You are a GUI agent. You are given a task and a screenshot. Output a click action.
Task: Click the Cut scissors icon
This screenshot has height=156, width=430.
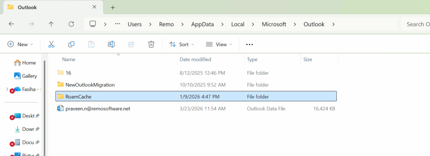51,44
